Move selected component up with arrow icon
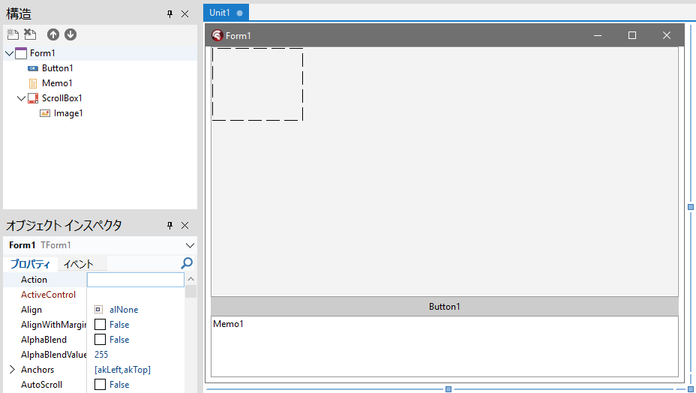Viewport: 696px width, 393px height. tap(53, 34)
